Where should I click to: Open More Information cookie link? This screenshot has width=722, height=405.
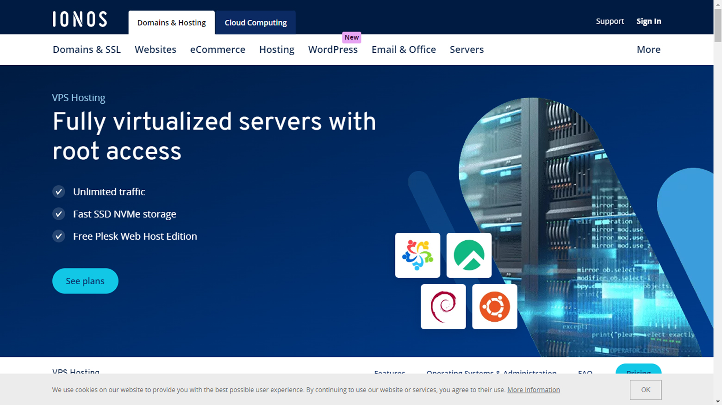534,390
